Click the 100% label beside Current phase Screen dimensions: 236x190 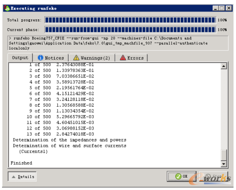click(222, 30)
